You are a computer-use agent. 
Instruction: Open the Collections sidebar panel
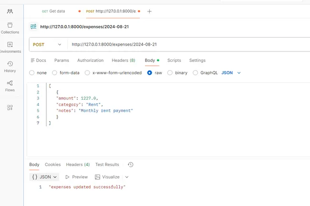(10, 28)
